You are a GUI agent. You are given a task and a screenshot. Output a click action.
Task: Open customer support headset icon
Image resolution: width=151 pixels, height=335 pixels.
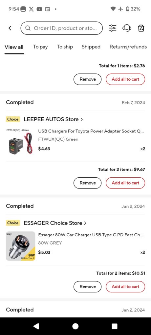coord(127,28)
